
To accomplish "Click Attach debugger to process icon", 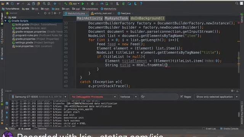I will 107,3.
